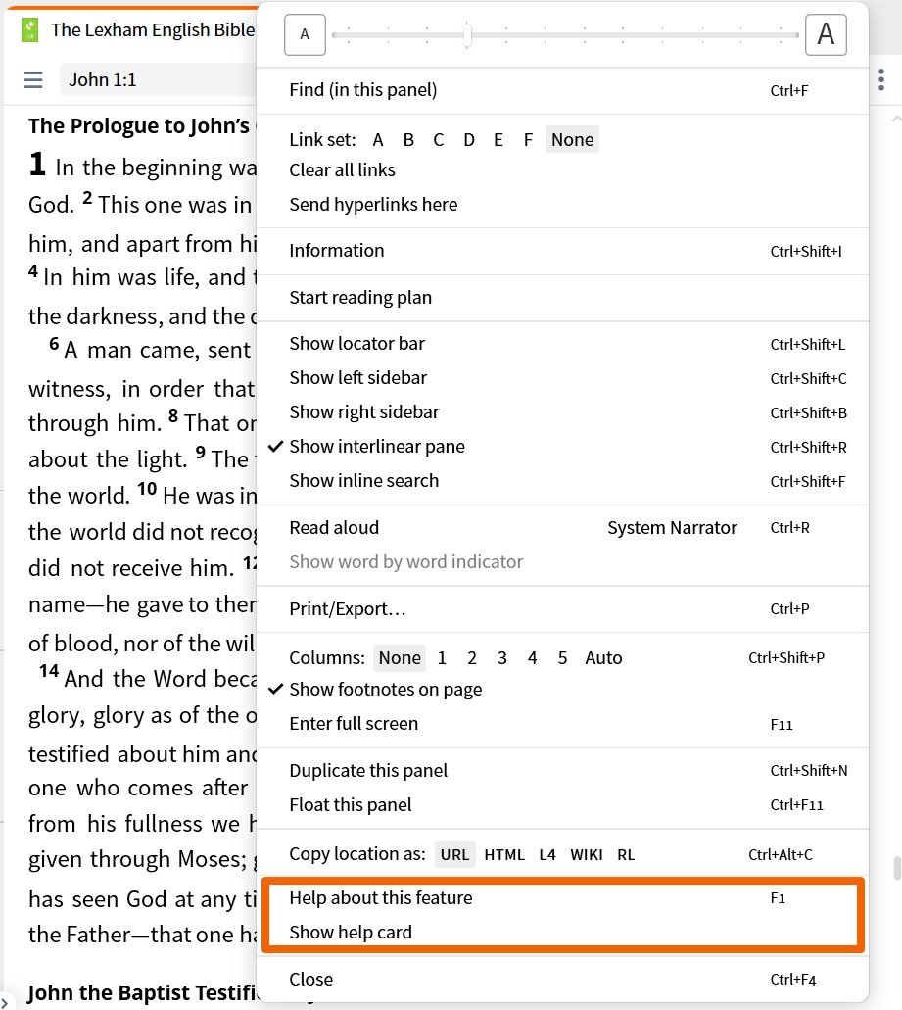Image resolution: width=902 pixels, height=1010 pixels.
Task: Click Read aloud
Action: coord(334,528)
